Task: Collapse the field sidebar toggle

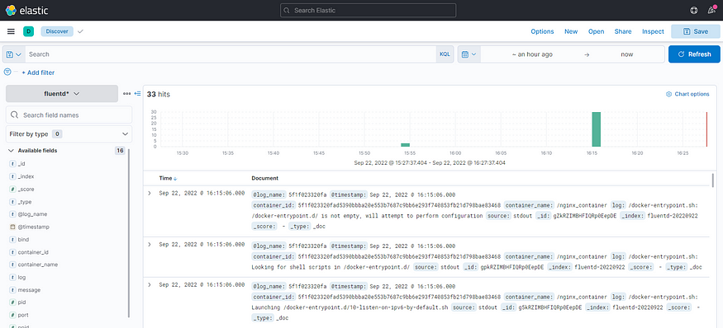Action: click(x=137, y=93)
